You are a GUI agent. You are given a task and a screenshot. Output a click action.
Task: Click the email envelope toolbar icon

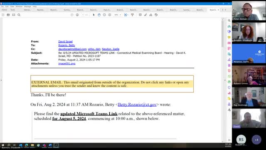point(14,15)
